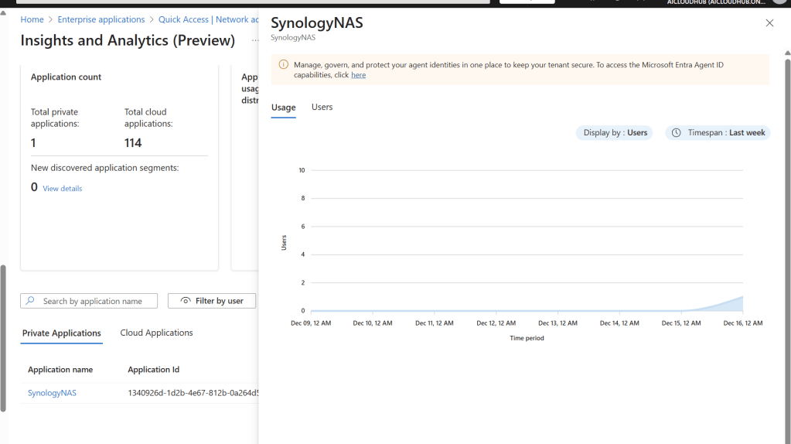Switch to the Users tab
Screen dimensions: 791x444
coord(322,107)
